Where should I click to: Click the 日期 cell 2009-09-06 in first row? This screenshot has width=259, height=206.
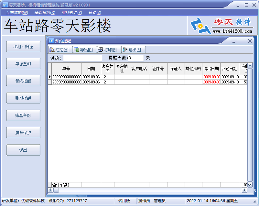point(91,77)
